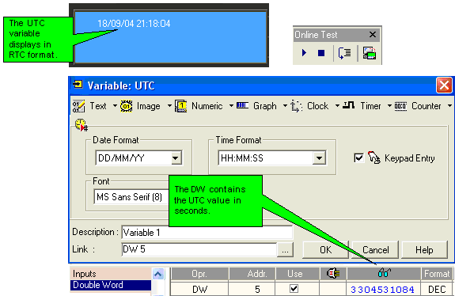455x296 pixels.
Task: Open the Timer type dropdown arrow
Action: point(389,105)
